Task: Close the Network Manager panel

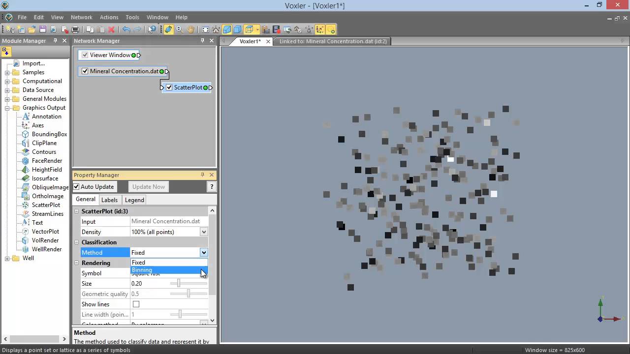Action: [212, 41]
